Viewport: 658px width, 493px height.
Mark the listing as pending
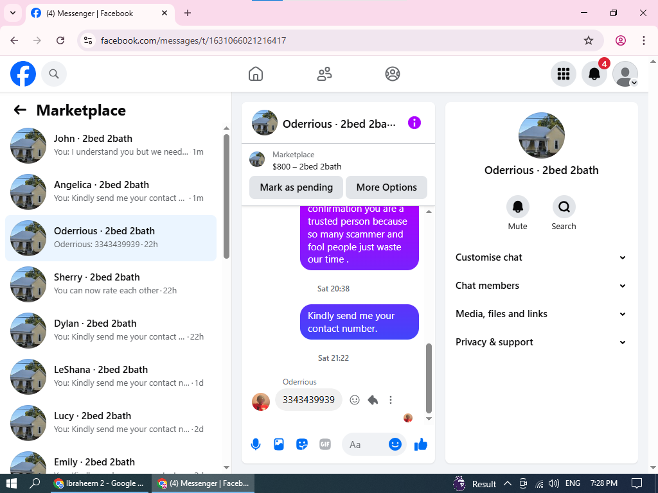pyautogui.click(x=296, y=187)
